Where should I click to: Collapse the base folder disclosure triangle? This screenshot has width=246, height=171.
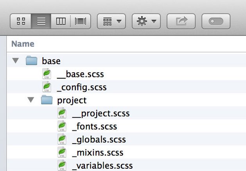16,61
